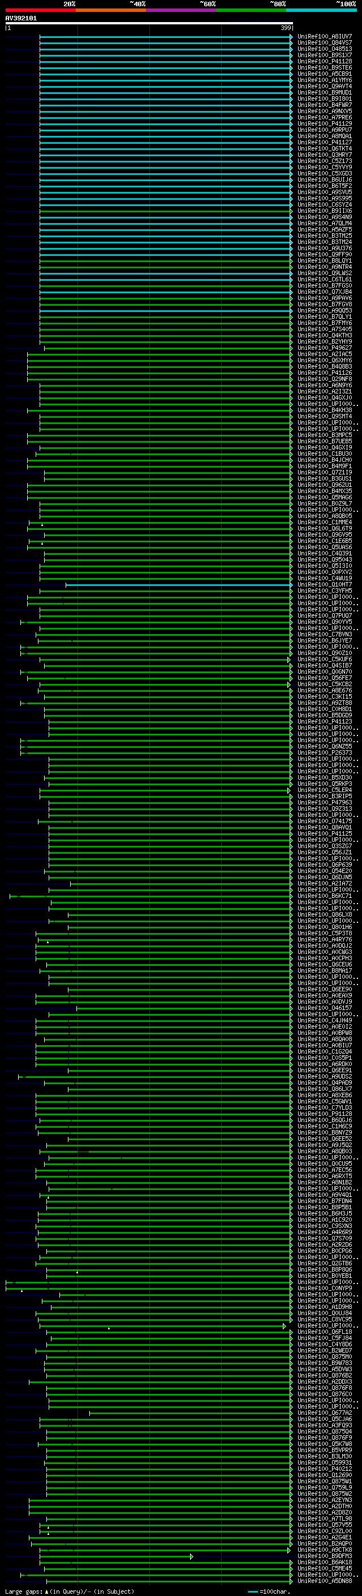The image size is (362, 1596).
Task: Select the UniRef100_A7PRE6 label
Action: (x=325, y=117)
